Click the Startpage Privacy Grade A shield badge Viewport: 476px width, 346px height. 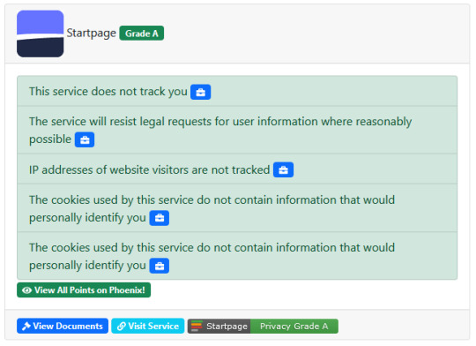263,327
